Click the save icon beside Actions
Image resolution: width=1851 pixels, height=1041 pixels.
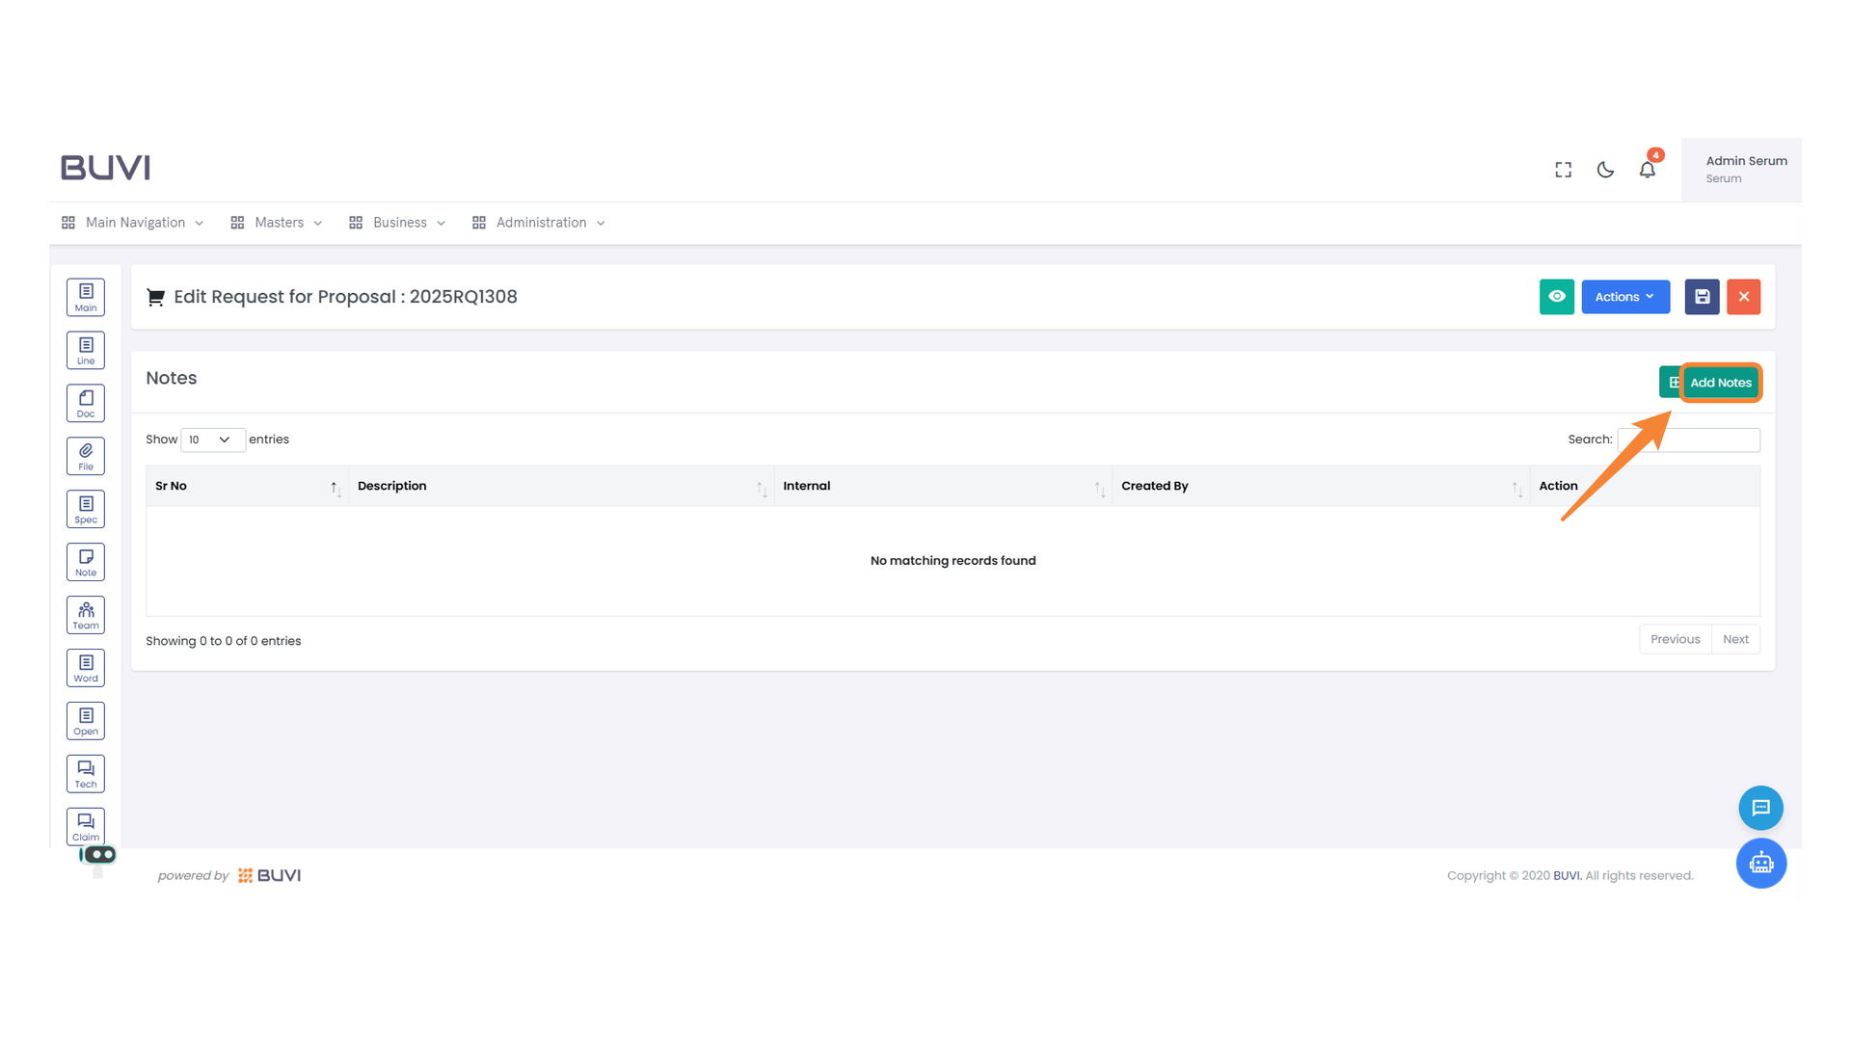[1702, 297]
